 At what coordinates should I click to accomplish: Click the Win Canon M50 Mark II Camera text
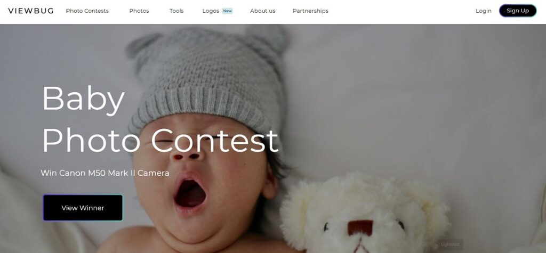[105, 173]
